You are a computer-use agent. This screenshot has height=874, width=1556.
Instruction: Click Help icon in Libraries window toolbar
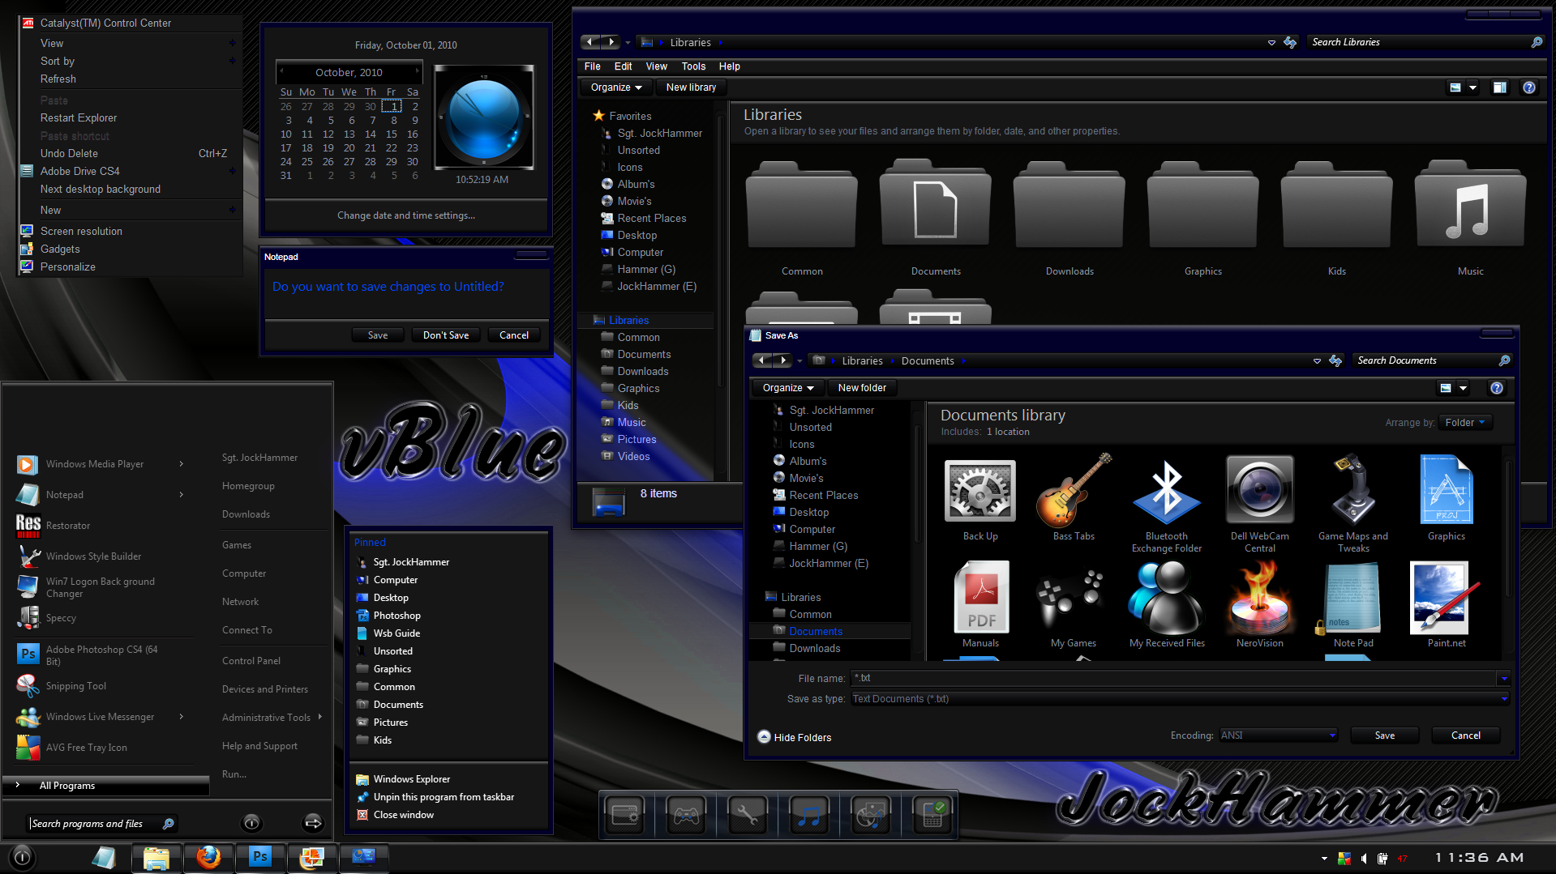point(1528,87)
